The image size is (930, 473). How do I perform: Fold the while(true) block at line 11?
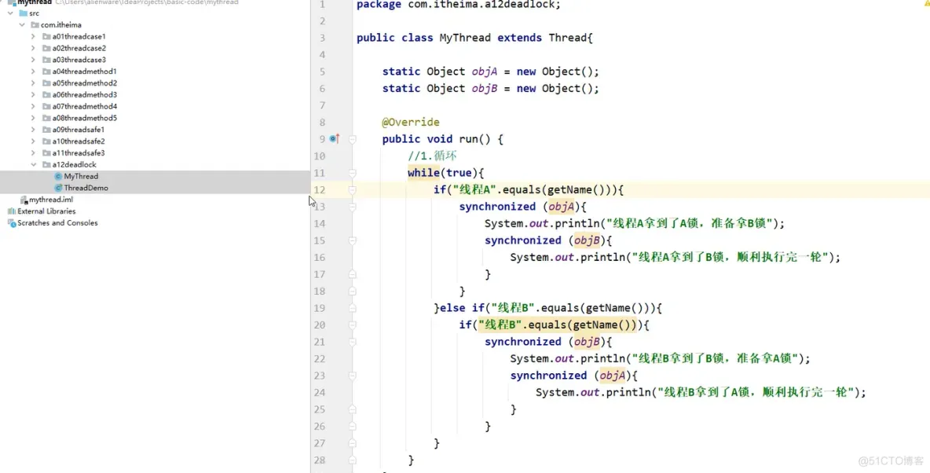353,173
